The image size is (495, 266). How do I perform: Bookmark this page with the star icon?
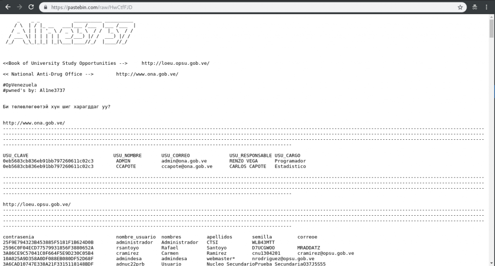(460, 7)
